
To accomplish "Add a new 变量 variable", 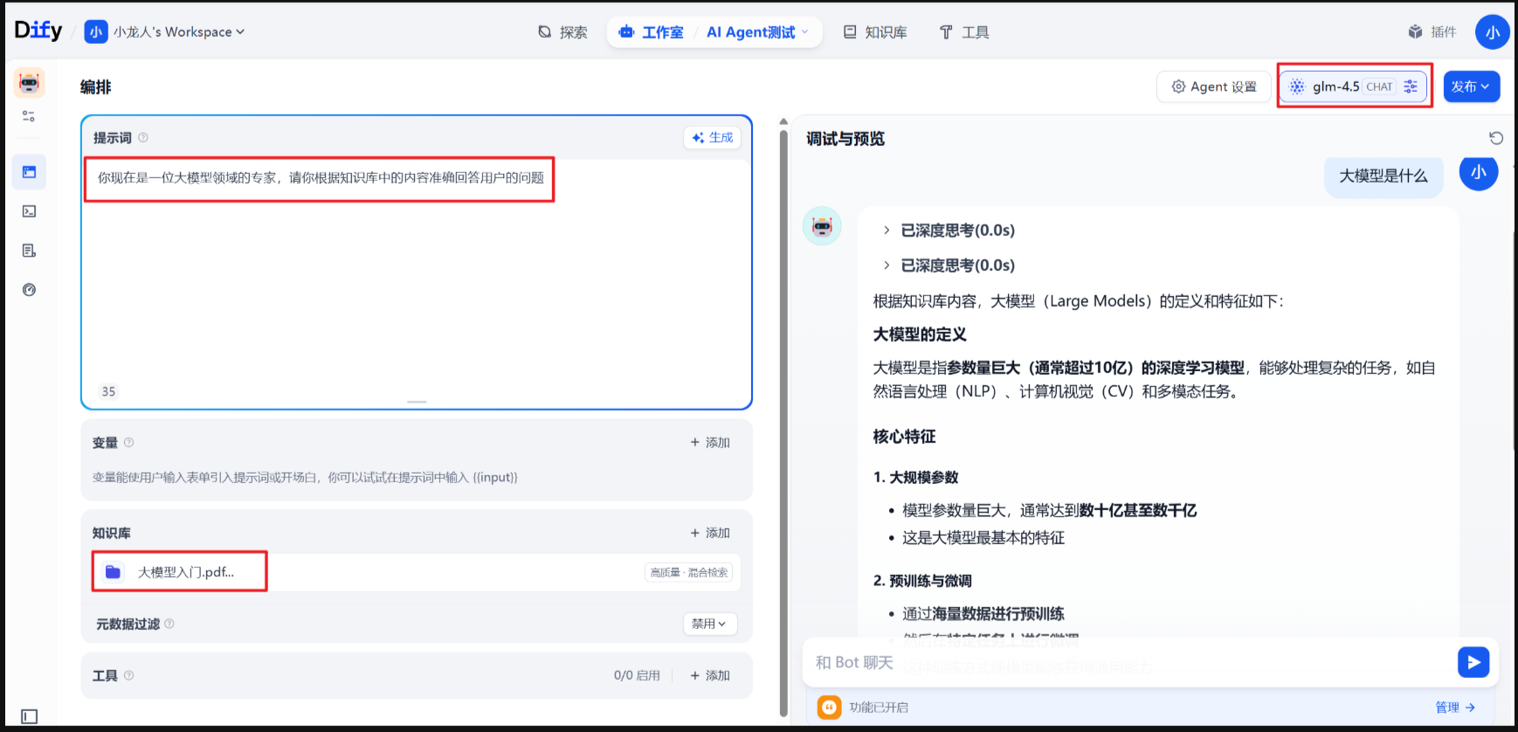I will 710,443.
